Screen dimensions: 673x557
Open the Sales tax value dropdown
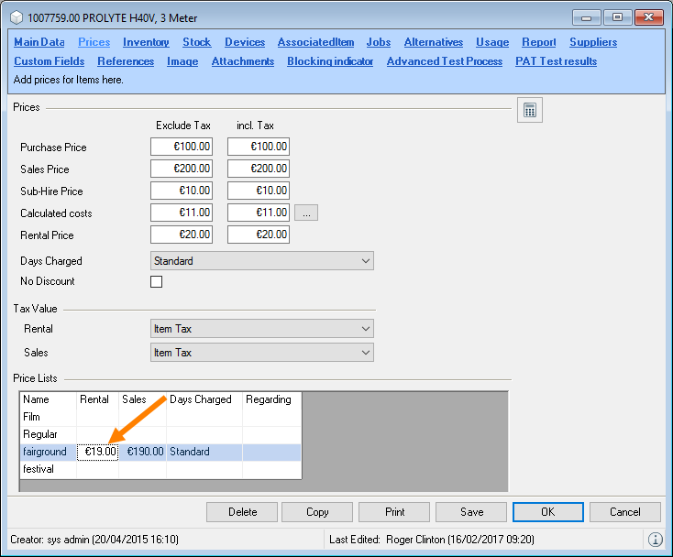pyautogui.click(x=261, y=353)
